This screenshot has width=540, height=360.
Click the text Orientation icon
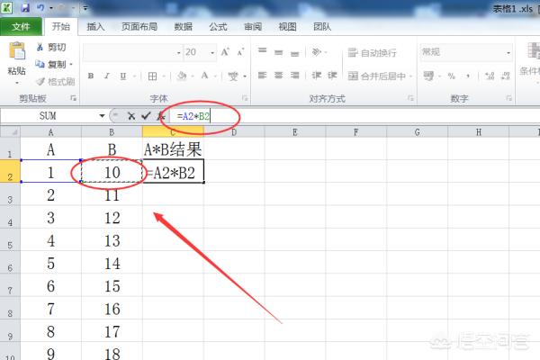click(317, 52)
